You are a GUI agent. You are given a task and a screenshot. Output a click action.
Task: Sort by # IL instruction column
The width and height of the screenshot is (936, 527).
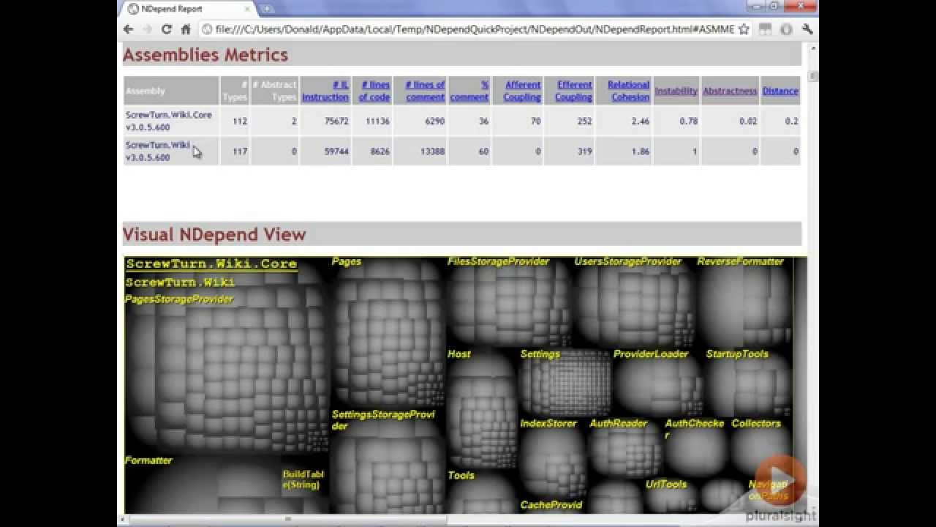pos(325,91)
